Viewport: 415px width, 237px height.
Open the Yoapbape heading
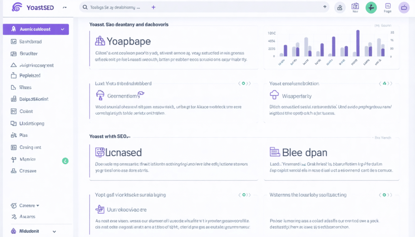[x=128, y=41]
